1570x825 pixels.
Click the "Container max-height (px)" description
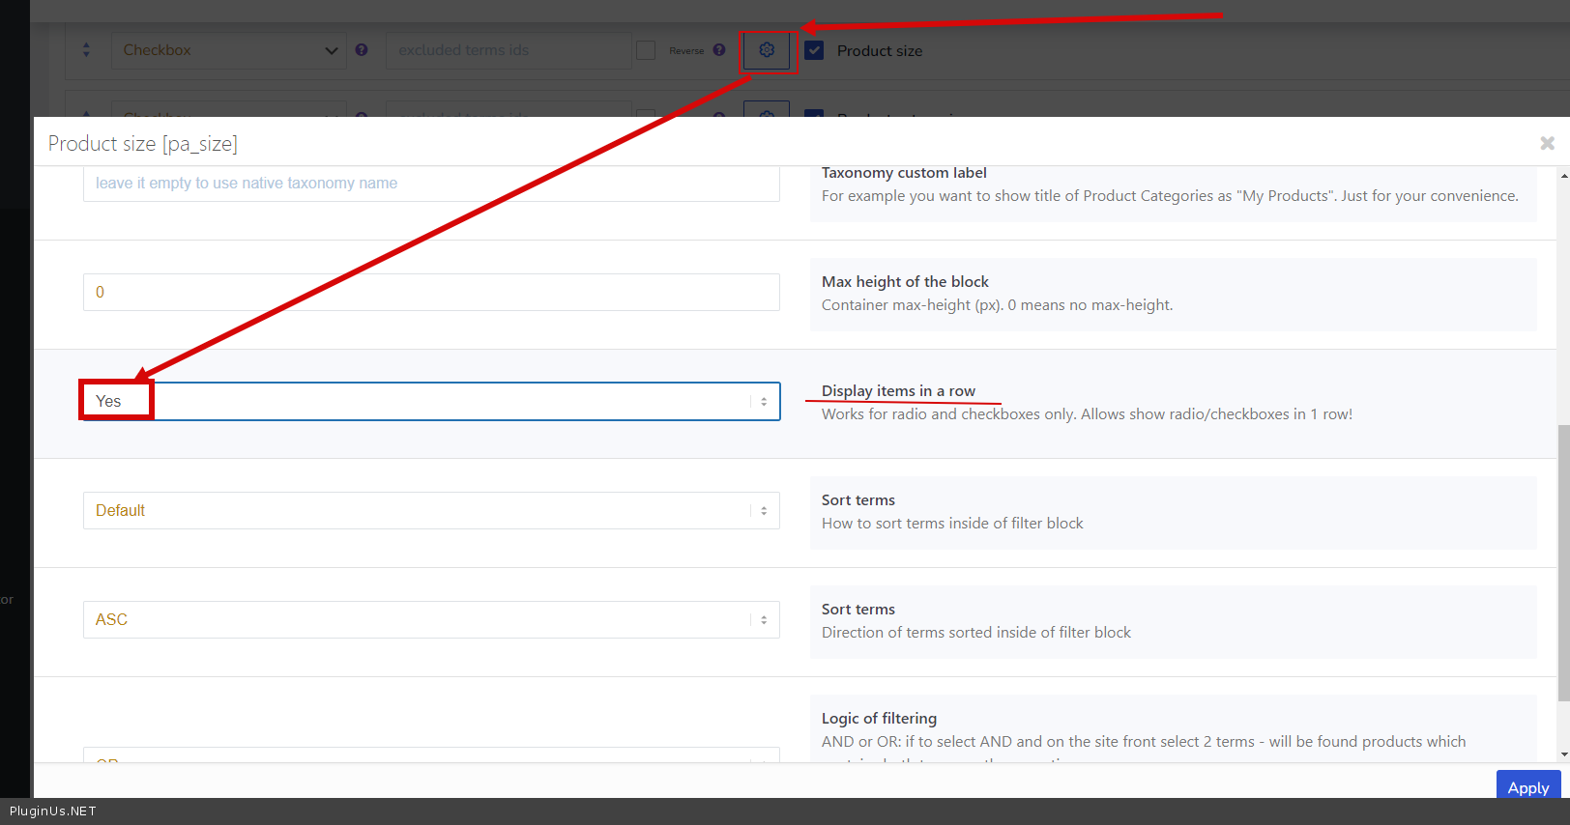(x=997, y=305)
